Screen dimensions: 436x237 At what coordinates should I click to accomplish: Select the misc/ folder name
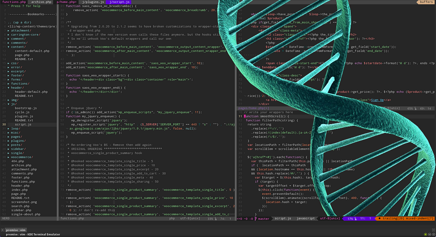pos(16,133)
